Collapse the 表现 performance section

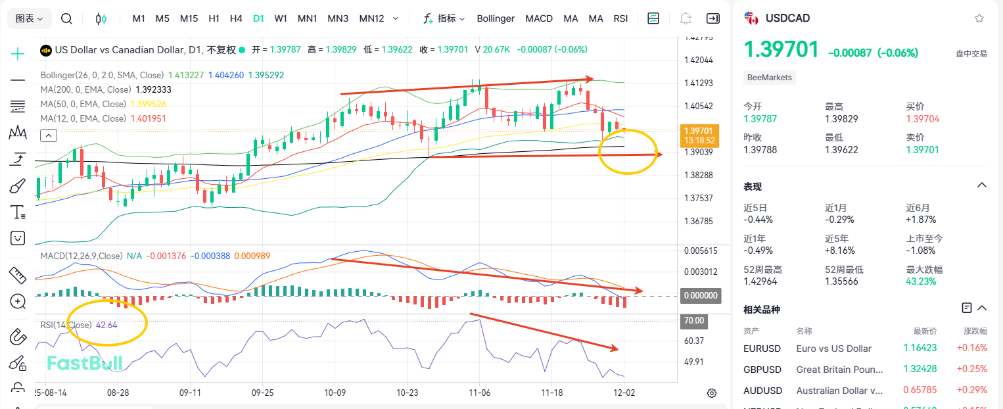click(x=982, y=185)
